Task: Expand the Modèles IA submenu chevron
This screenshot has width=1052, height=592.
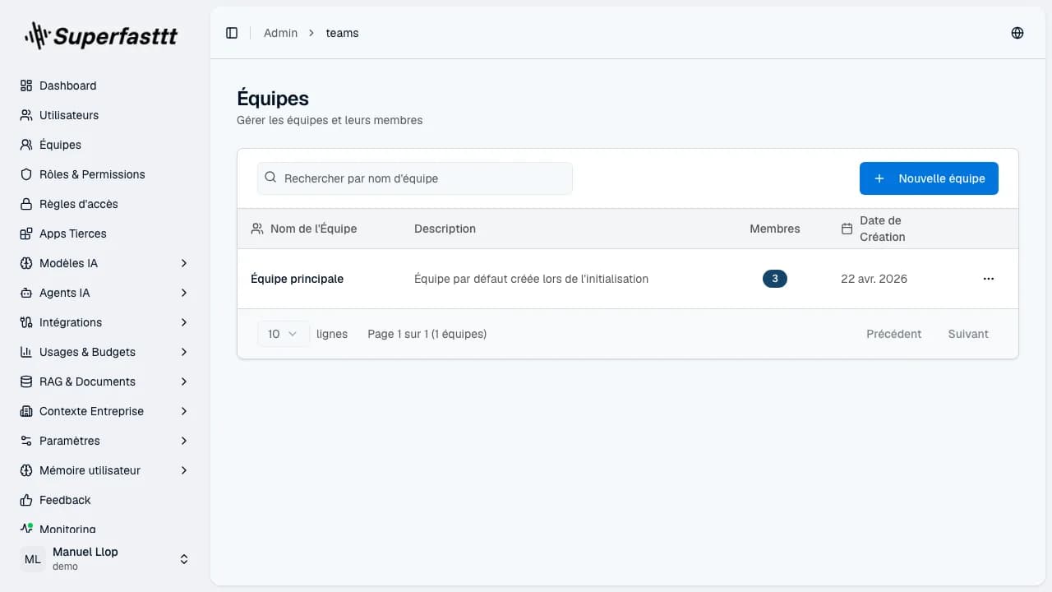Action: click(x=184, y=263)
